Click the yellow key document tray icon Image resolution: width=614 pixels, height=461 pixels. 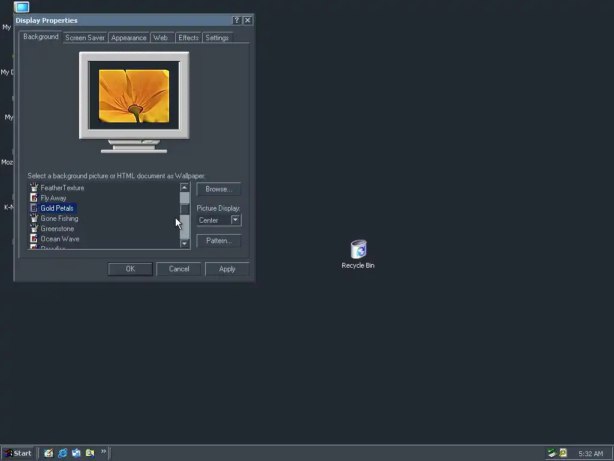(563, 453)
